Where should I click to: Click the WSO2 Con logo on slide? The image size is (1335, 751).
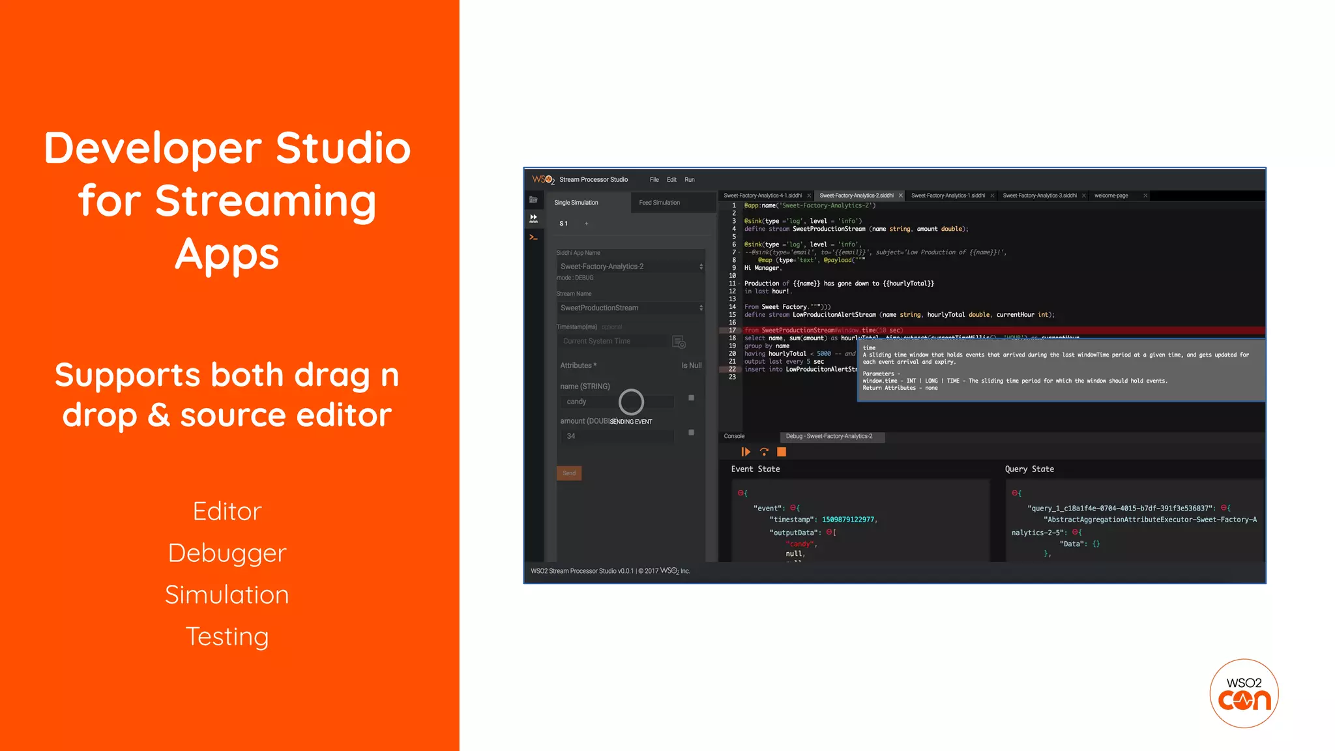pos(1244,693)
